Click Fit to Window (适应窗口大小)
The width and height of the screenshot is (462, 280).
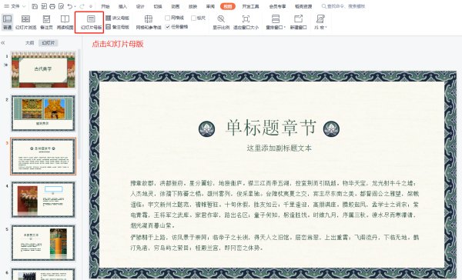(x=246, y=22)
